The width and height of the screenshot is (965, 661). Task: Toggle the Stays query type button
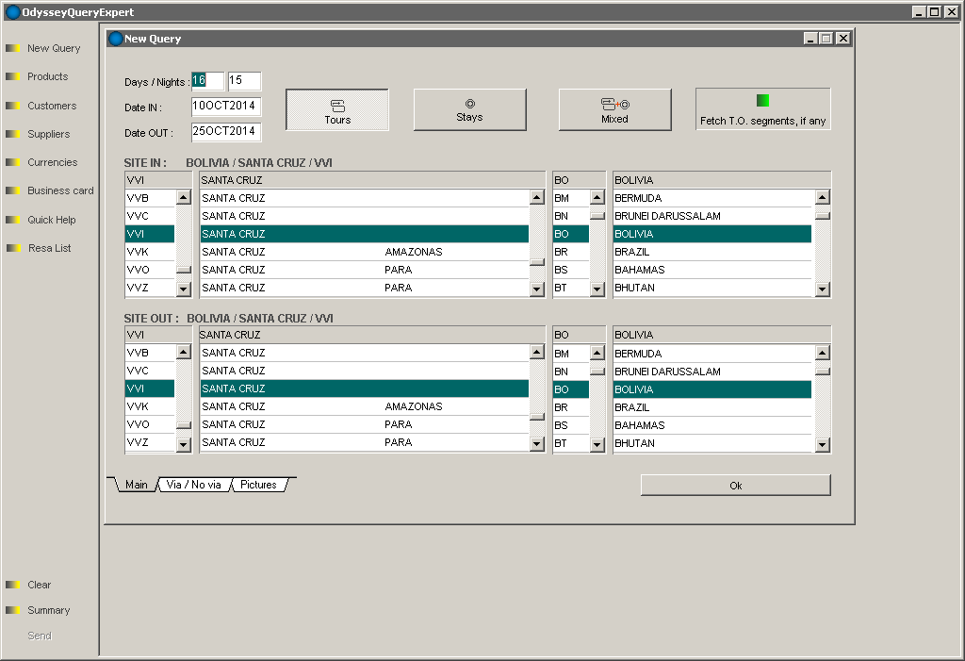pos(469,109)
